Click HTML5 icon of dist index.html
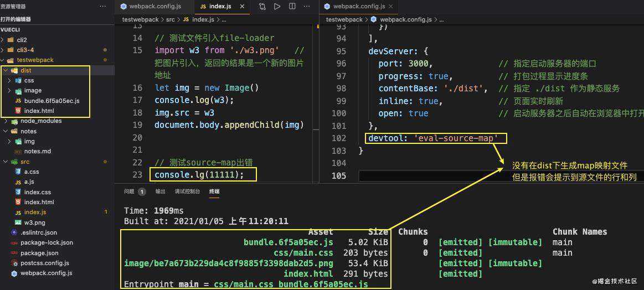 pyautogui.click(x=18, y=111)
